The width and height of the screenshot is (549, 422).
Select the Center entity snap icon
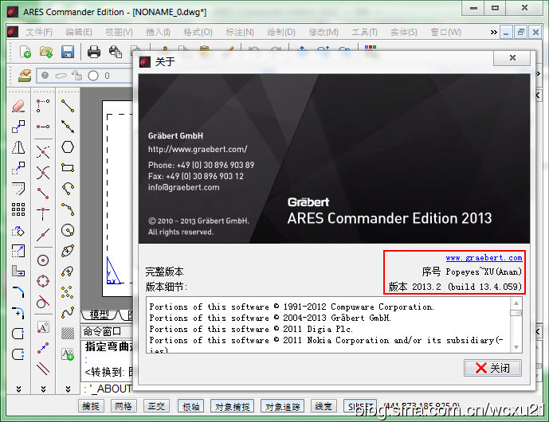(x=43, y=260)
